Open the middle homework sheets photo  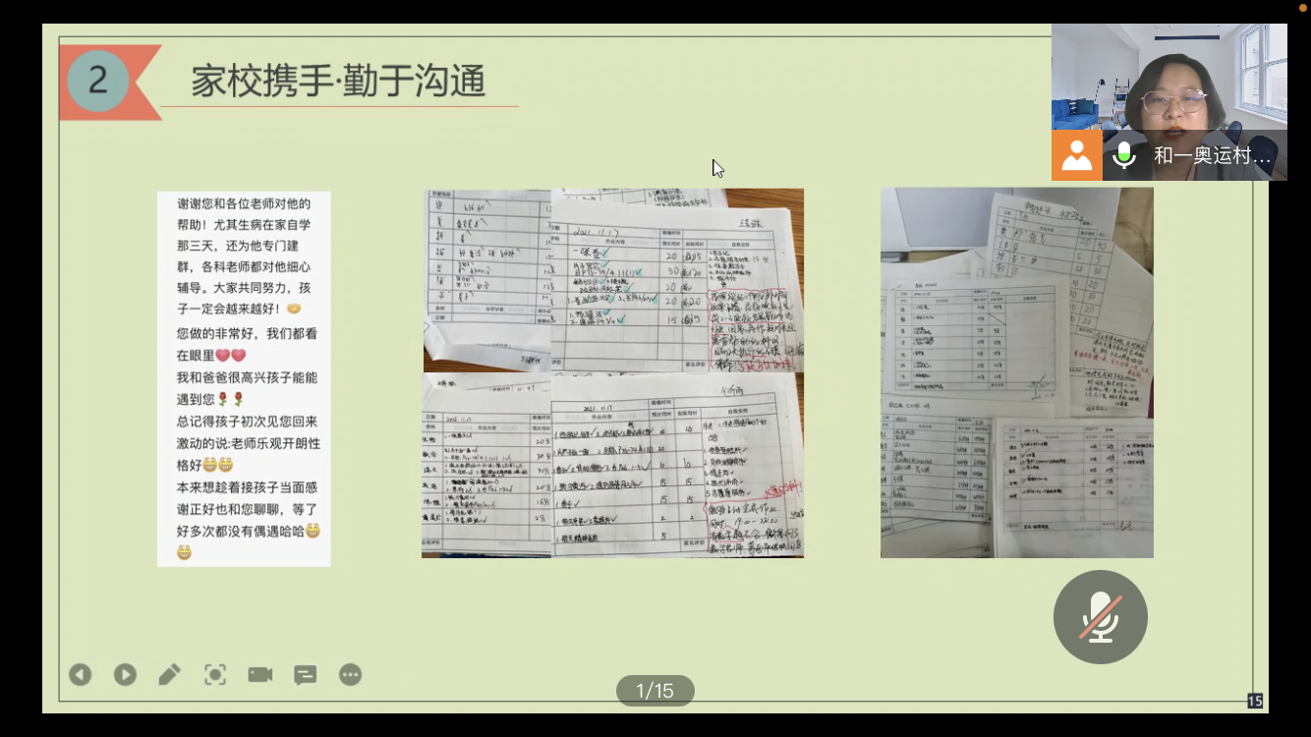[x=612, y=373]
